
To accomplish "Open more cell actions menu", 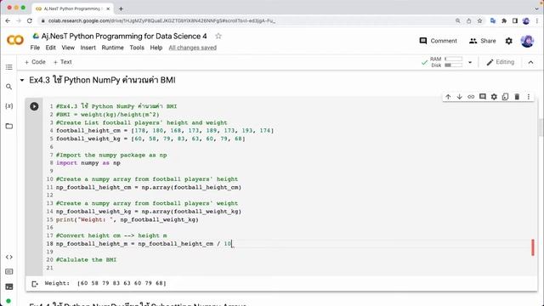I will tap(529, 97).
